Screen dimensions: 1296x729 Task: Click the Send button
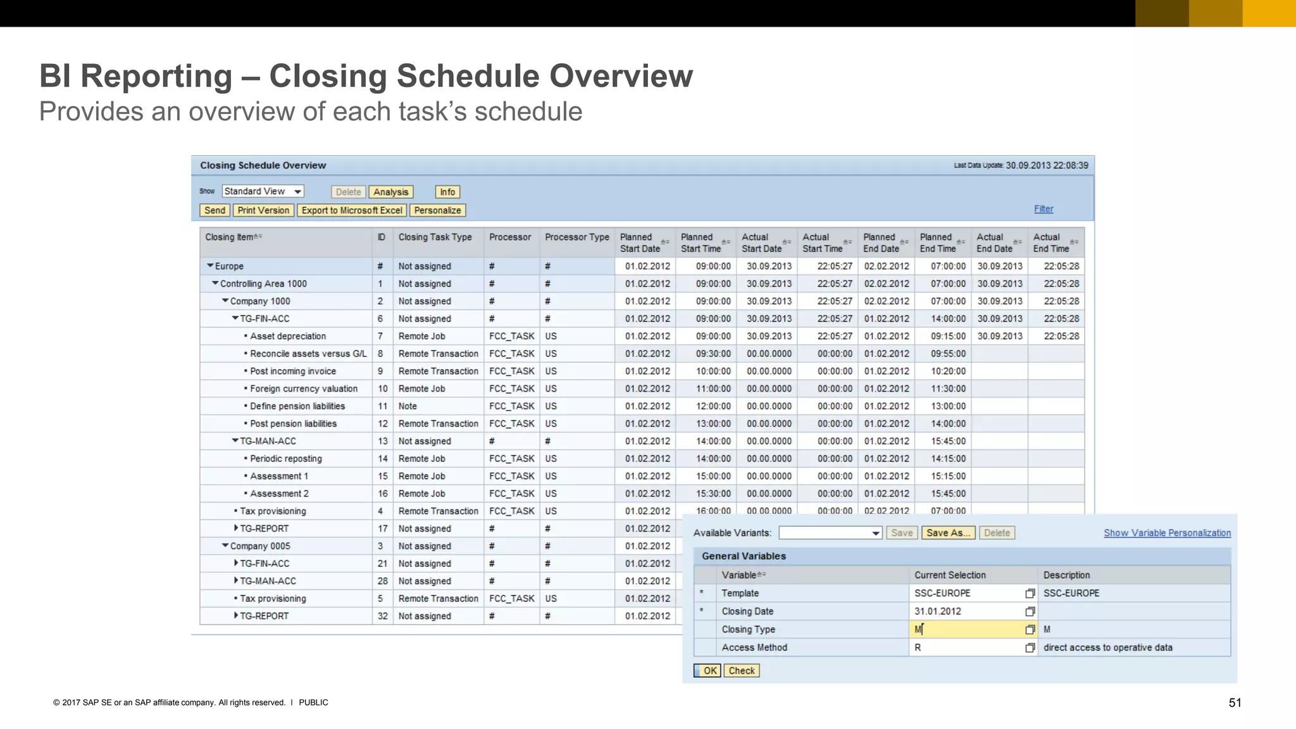(215, 210)
